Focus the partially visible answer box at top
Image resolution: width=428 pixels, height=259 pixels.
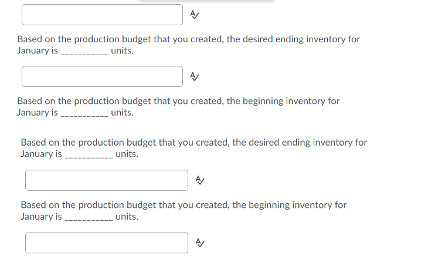tap(102, 15)
